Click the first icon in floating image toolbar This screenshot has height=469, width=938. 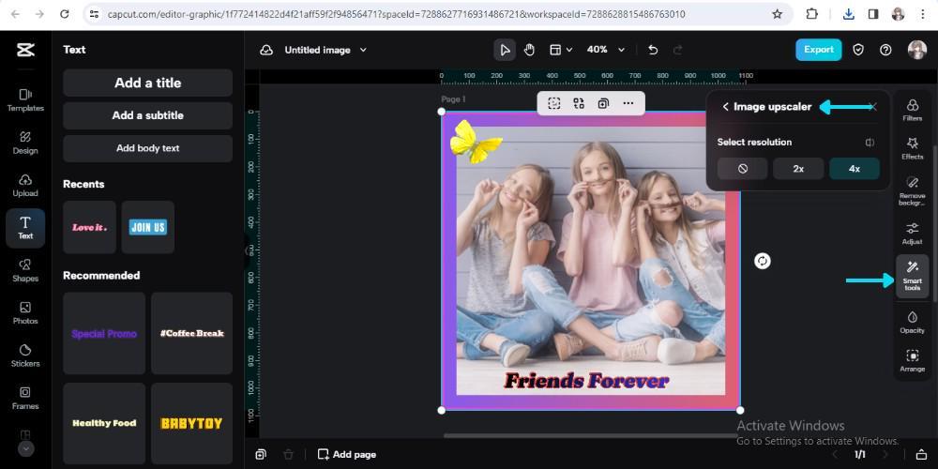click(554, 103)
